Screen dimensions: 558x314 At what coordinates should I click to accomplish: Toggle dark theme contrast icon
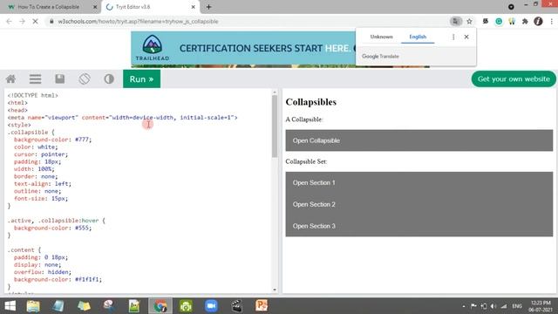coord(109,78)
